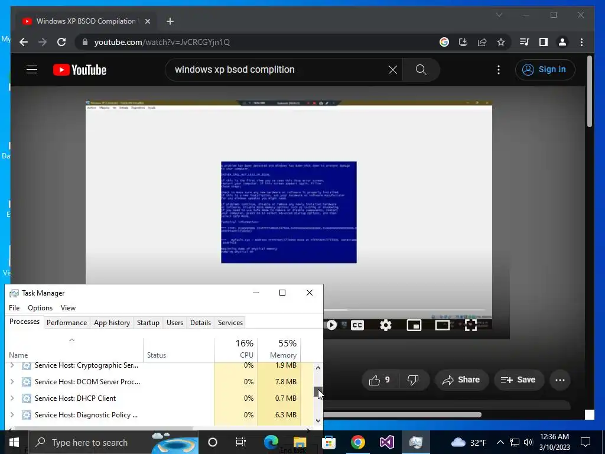Image resolution: width=605 pixels, height=454 pixels.
Task: Save the video to a playlist
Action: pos(518,380)
